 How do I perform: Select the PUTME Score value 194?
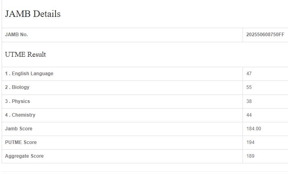coord(250,142)
